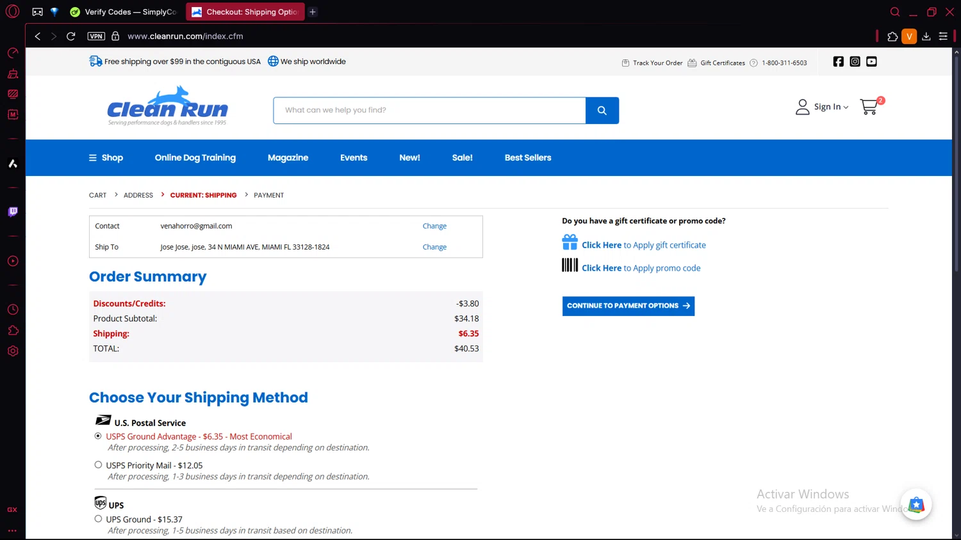The image size is (961, 540).
Task: Click the 1-800-311-6503 phone number
Action: [784, 63]
